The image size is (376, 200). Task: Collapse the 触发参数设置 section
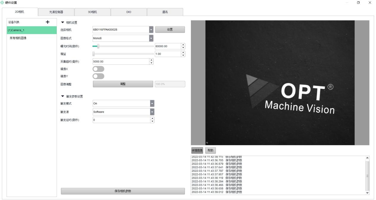click(62, 96)
